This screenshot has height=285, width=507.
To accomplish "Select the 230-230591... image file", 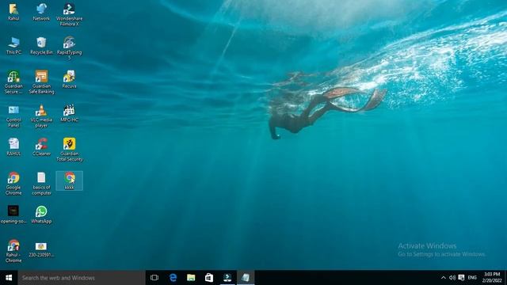I will 41,249.
